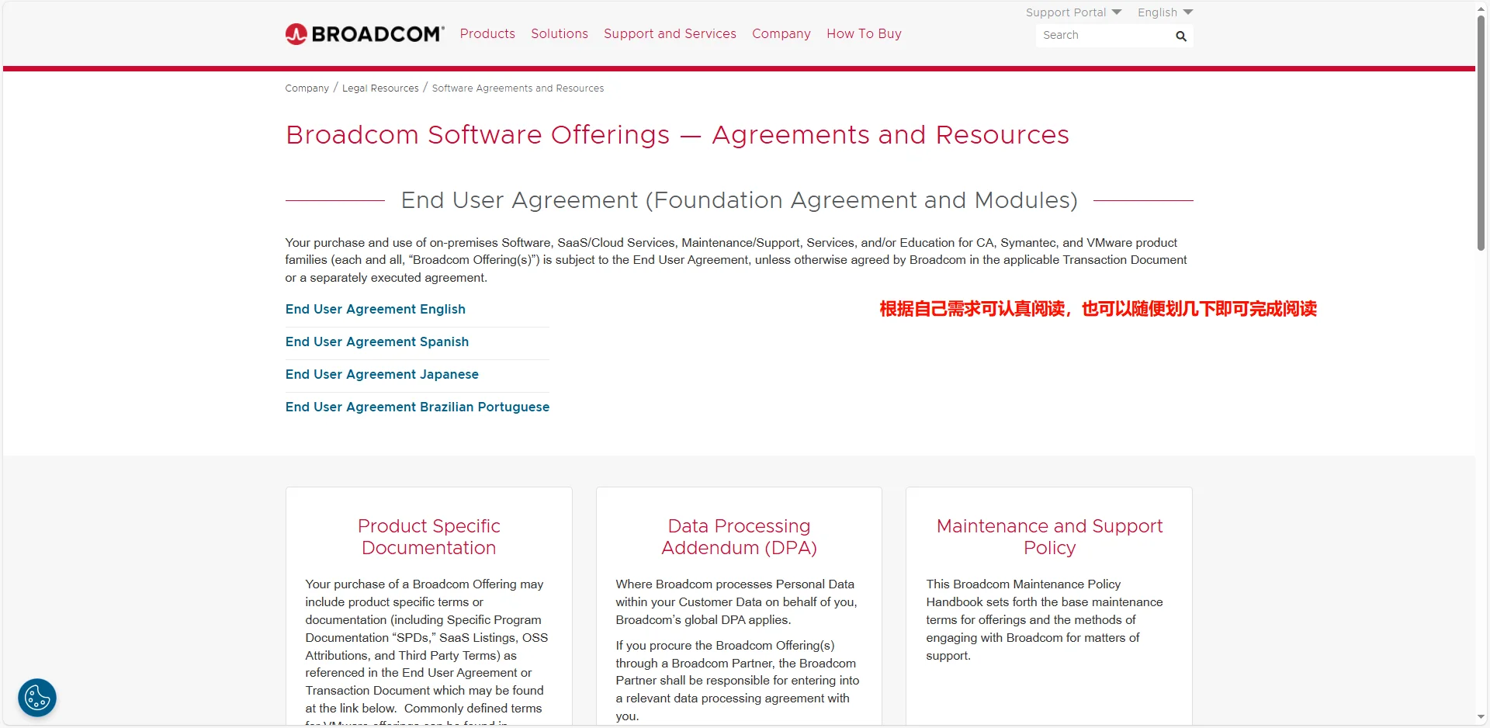Image resolution: width=1490 pixels, height=728 pixels.
Task: Click the page vertical scrollbar thumb
Action: pos(1481,132)
